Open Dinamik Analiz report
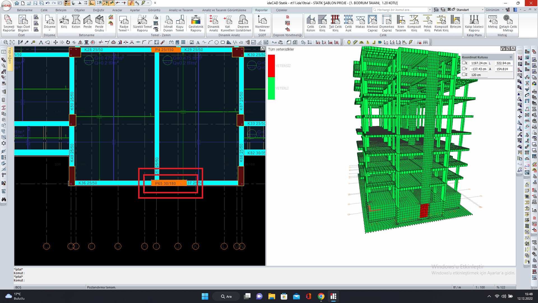Image resolution: width=538 pixels, height=303 pixels. coord(214,24)
